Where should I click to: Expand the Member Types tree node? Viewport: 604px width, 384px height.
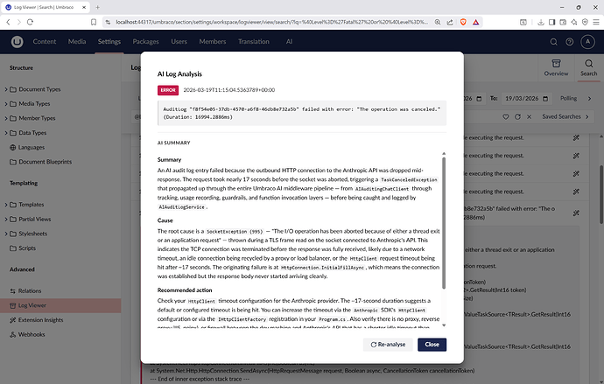6,118
